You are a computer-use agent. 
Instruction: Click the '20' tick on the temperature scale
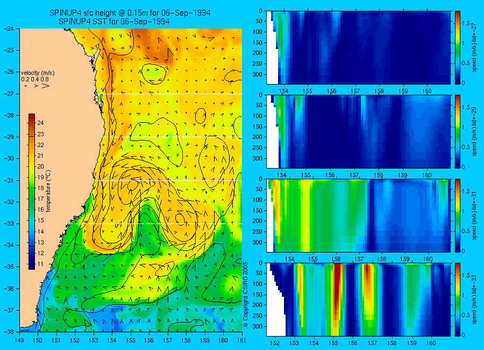pos(40,166)
